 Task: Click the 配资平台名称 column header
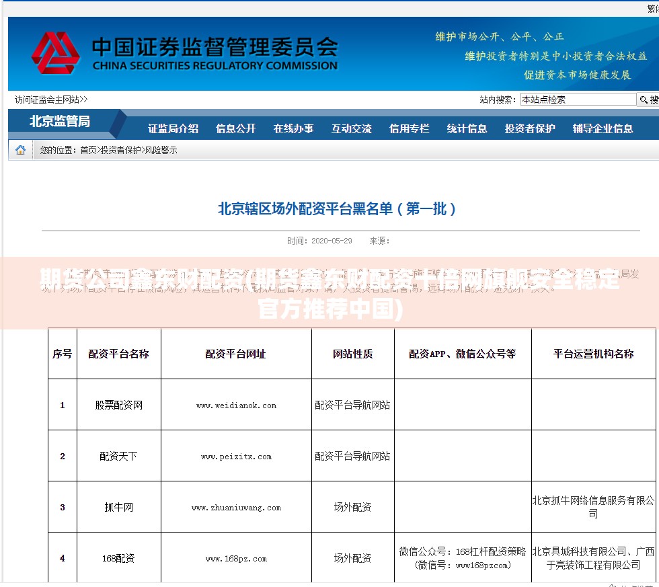[119, 354]
